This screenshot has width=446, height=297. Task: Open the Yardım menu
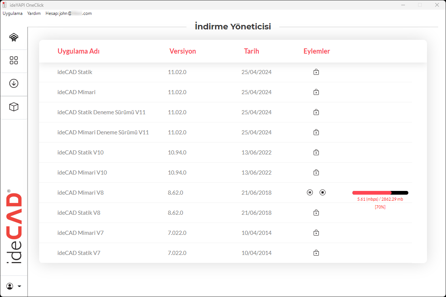(x=34, y=13)
